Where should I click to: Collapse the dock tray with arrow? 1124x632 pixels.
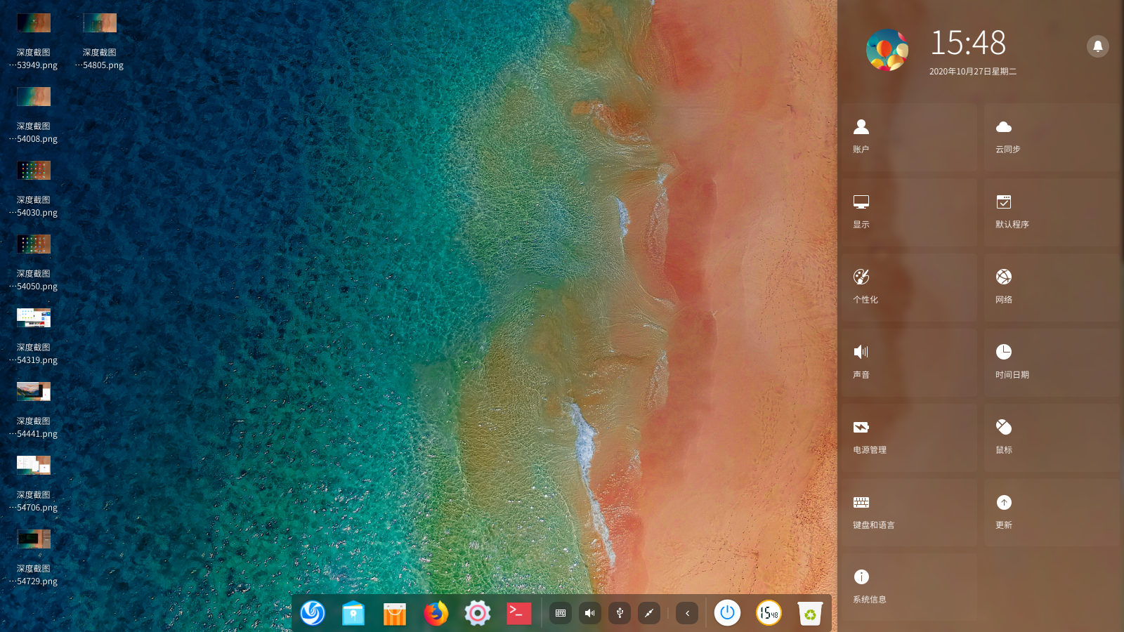pos(687,613)
